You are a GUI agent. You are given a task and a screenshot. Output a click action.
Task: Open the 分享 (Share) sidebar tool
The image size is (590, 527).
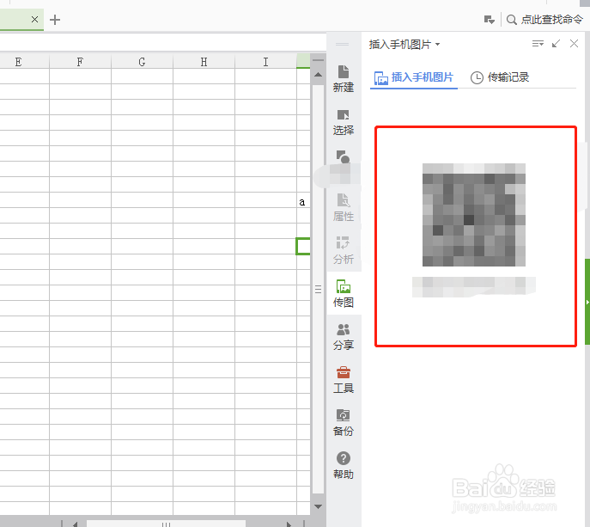pos(344,336)
